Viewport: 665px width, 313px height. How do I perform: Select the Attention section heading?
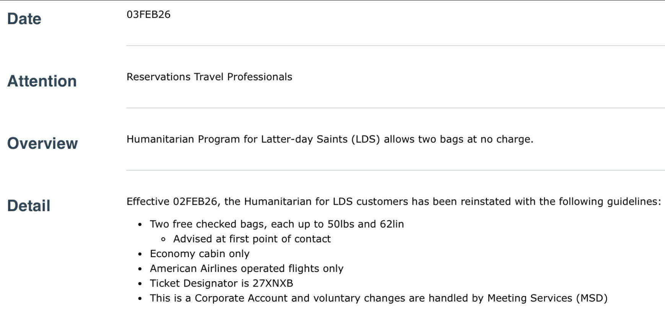click(x=42, y=81)
